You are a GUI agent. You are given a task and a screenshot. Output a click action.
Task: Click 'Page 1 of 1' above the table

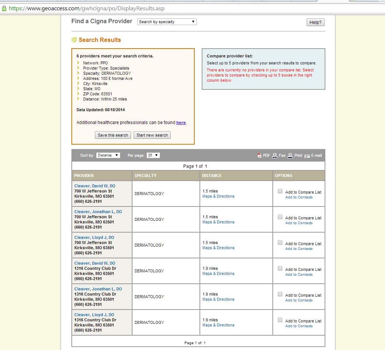pos(195,166)
